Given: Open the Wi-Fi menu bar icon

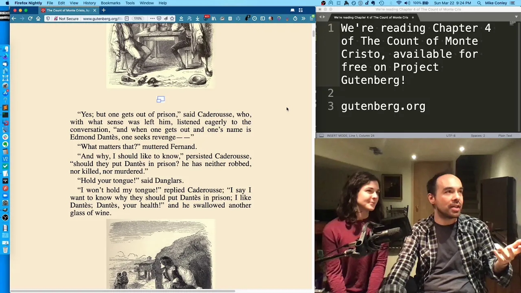Looking at the screenshot, I should point(399,3).
